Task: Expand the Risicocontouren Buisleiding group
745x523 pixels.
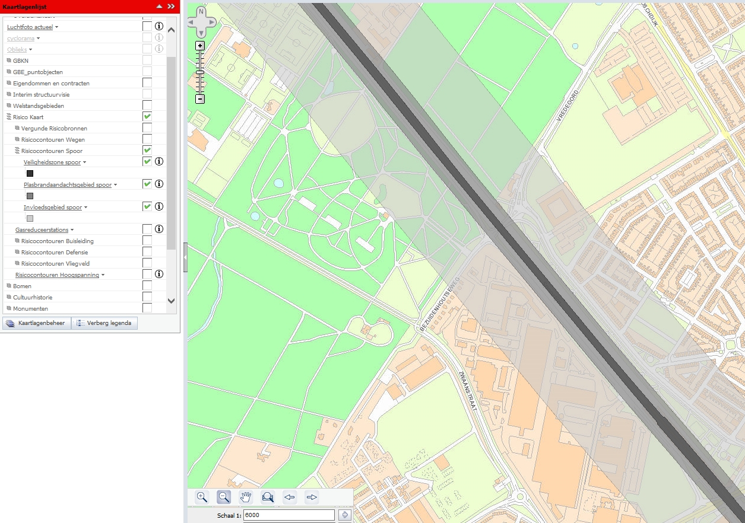Action: pos(17,241)
